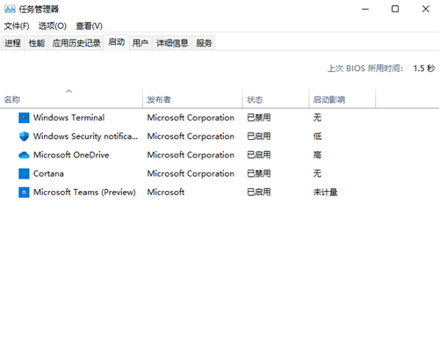The height and width of the screenshot is (350, 439).
Task: Select the Windows Terminal row name
Action: (x=69, y=118)
